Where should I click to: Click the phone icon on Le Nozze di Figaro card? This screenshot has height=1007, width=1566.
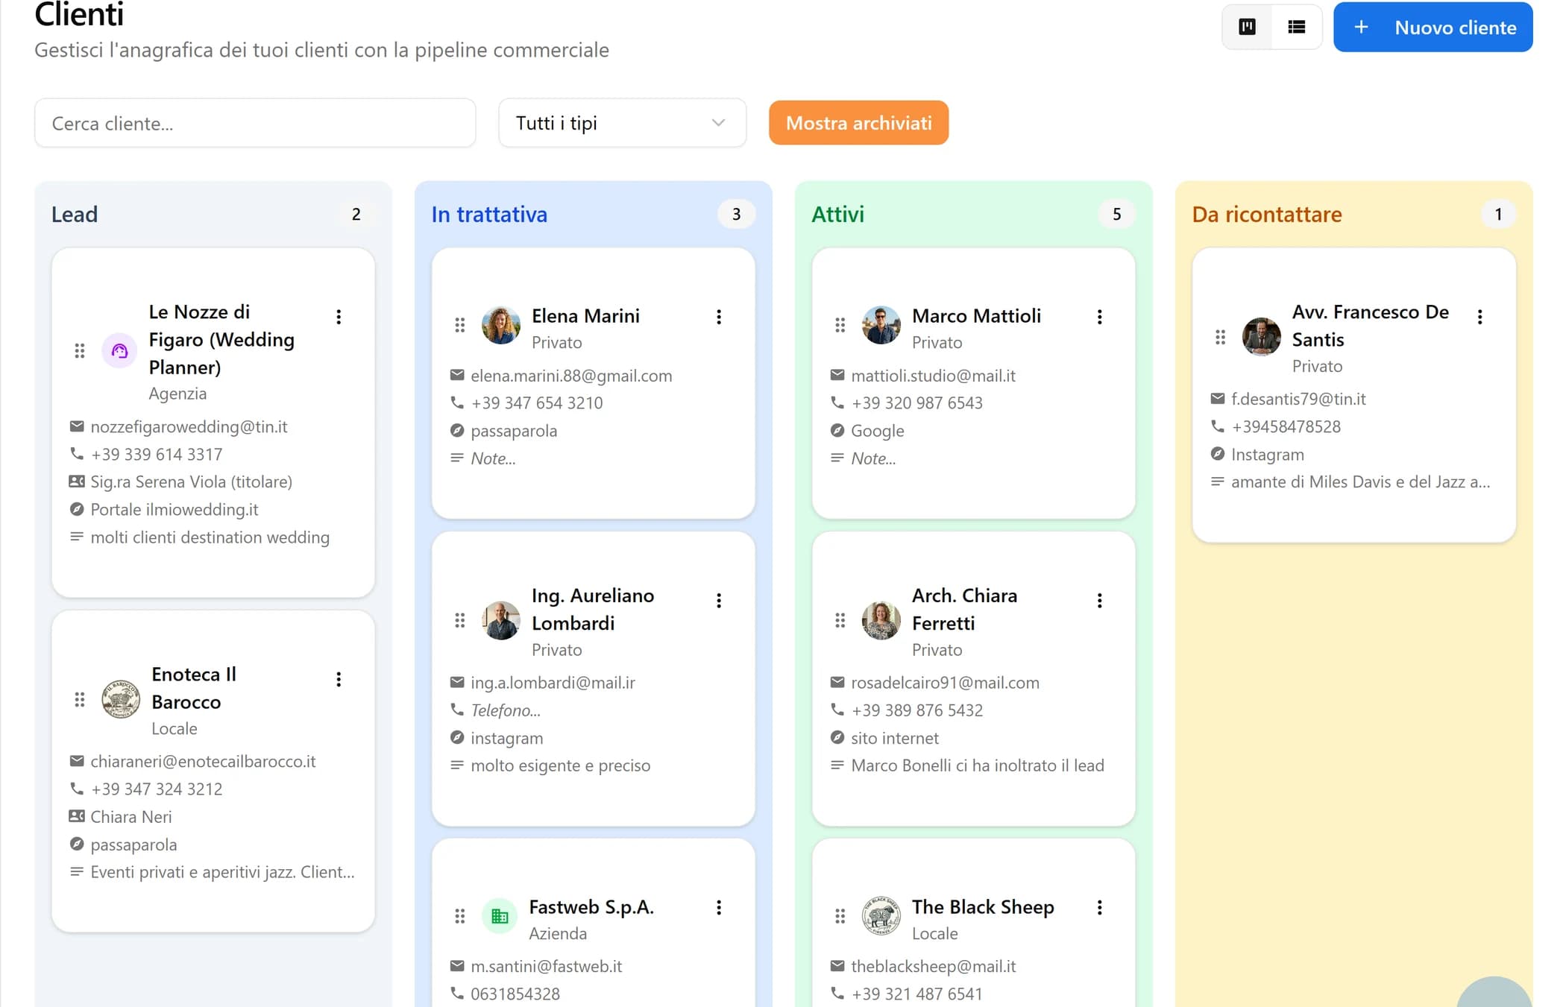[x=76, y=454]
